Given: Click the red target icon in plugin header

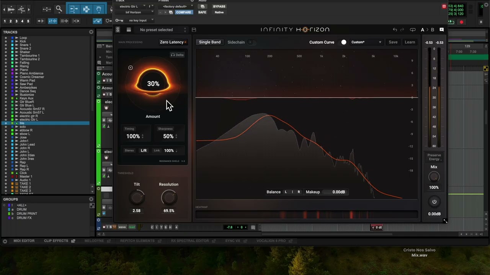Looking at the screenshot, I should [x=444, y=6].
